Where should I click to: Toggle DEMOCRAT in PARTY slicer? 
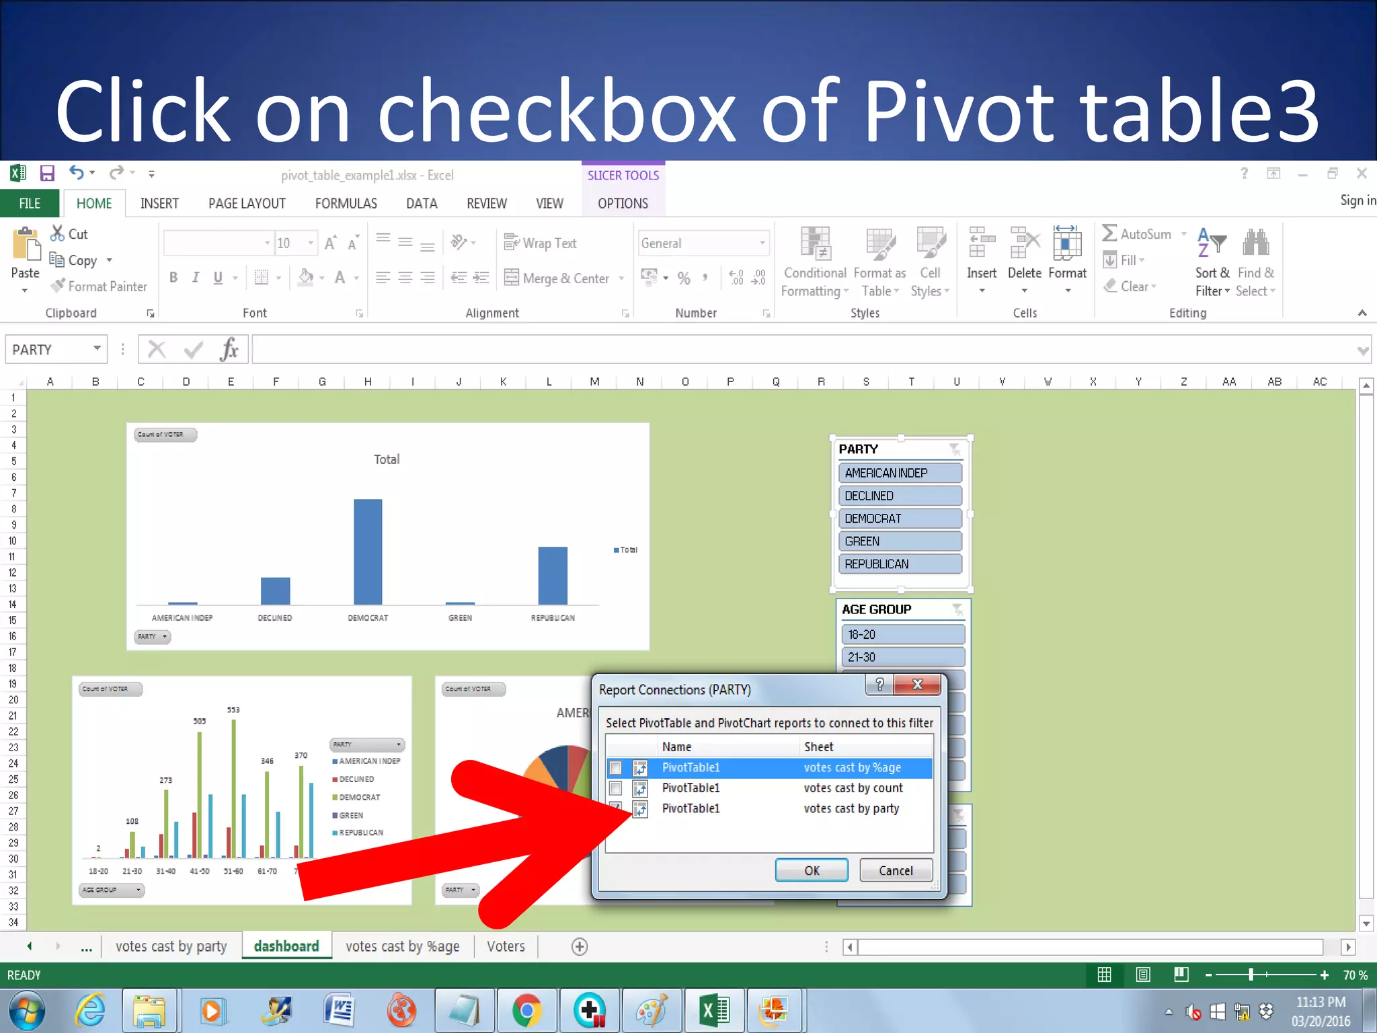click(900, 519)
